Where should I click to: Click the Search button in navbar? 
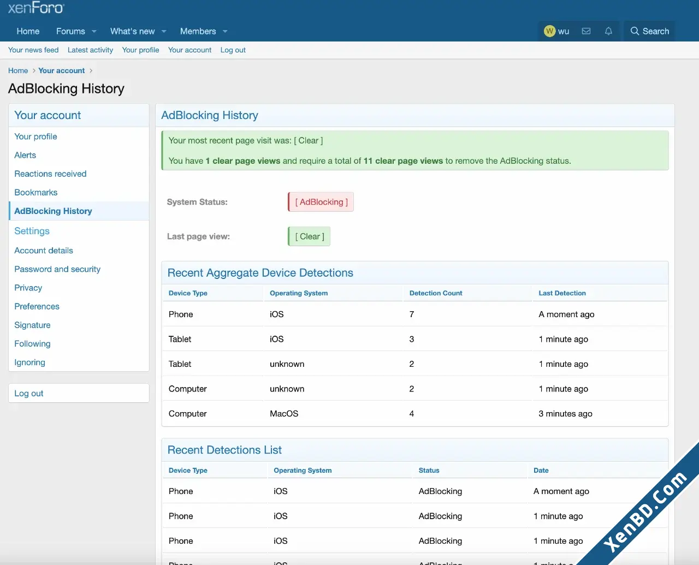(649, 31)
